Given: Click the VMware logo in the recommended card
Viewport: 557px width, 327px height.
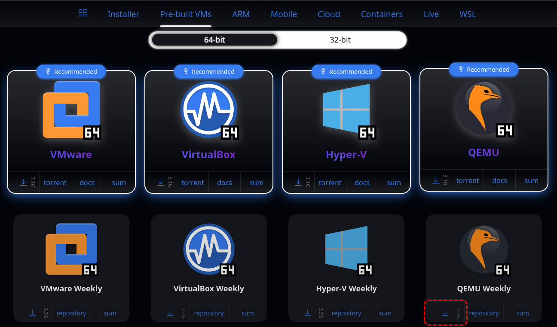Looking at the screenshot, I should (x=71, y=110).
